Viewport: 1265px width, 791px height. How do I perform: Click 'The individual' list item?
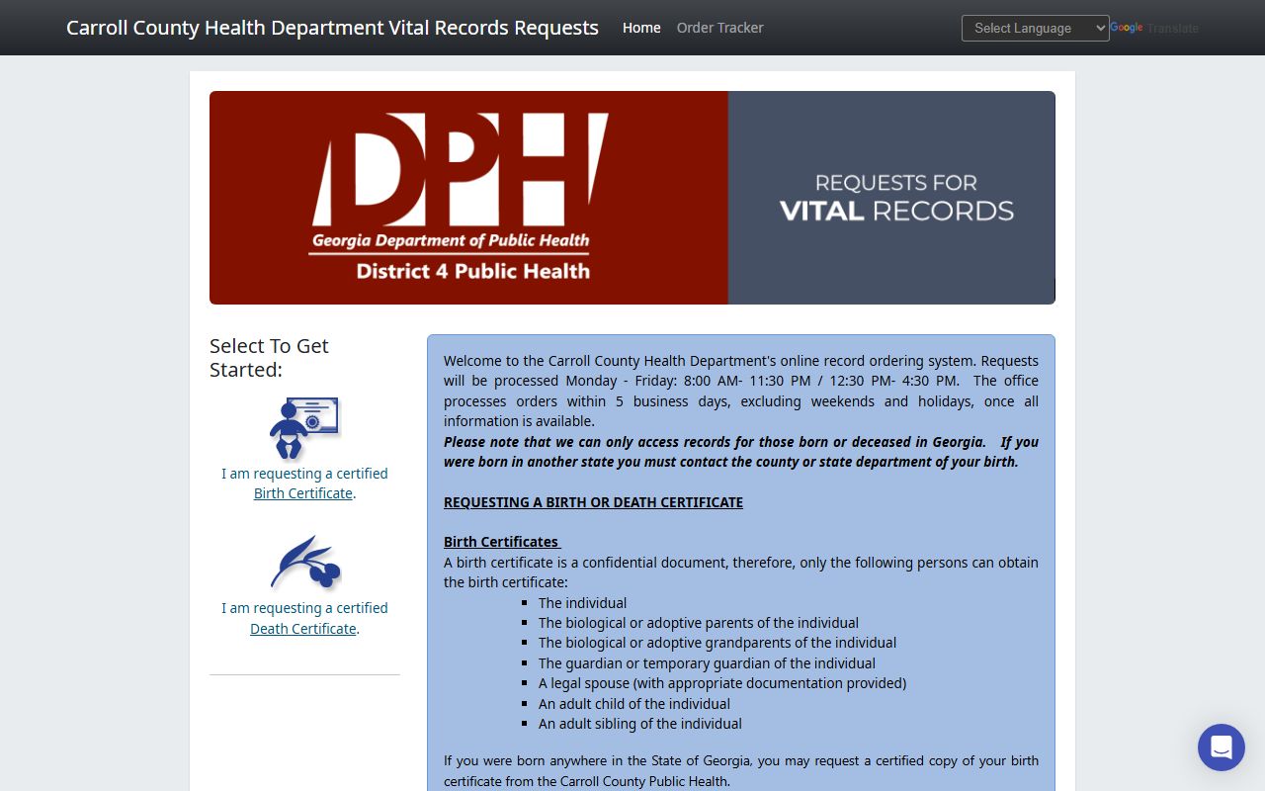coord(582,603)
